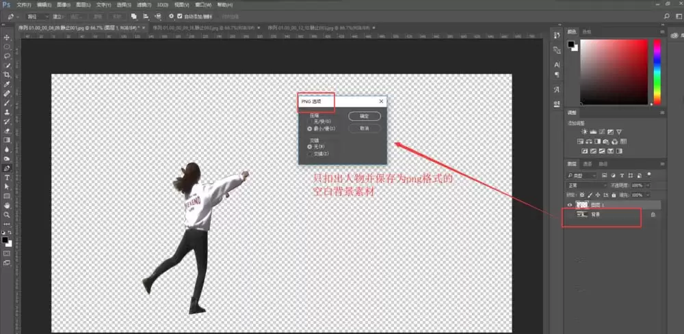Click the gear icon in the options bar

171,16
